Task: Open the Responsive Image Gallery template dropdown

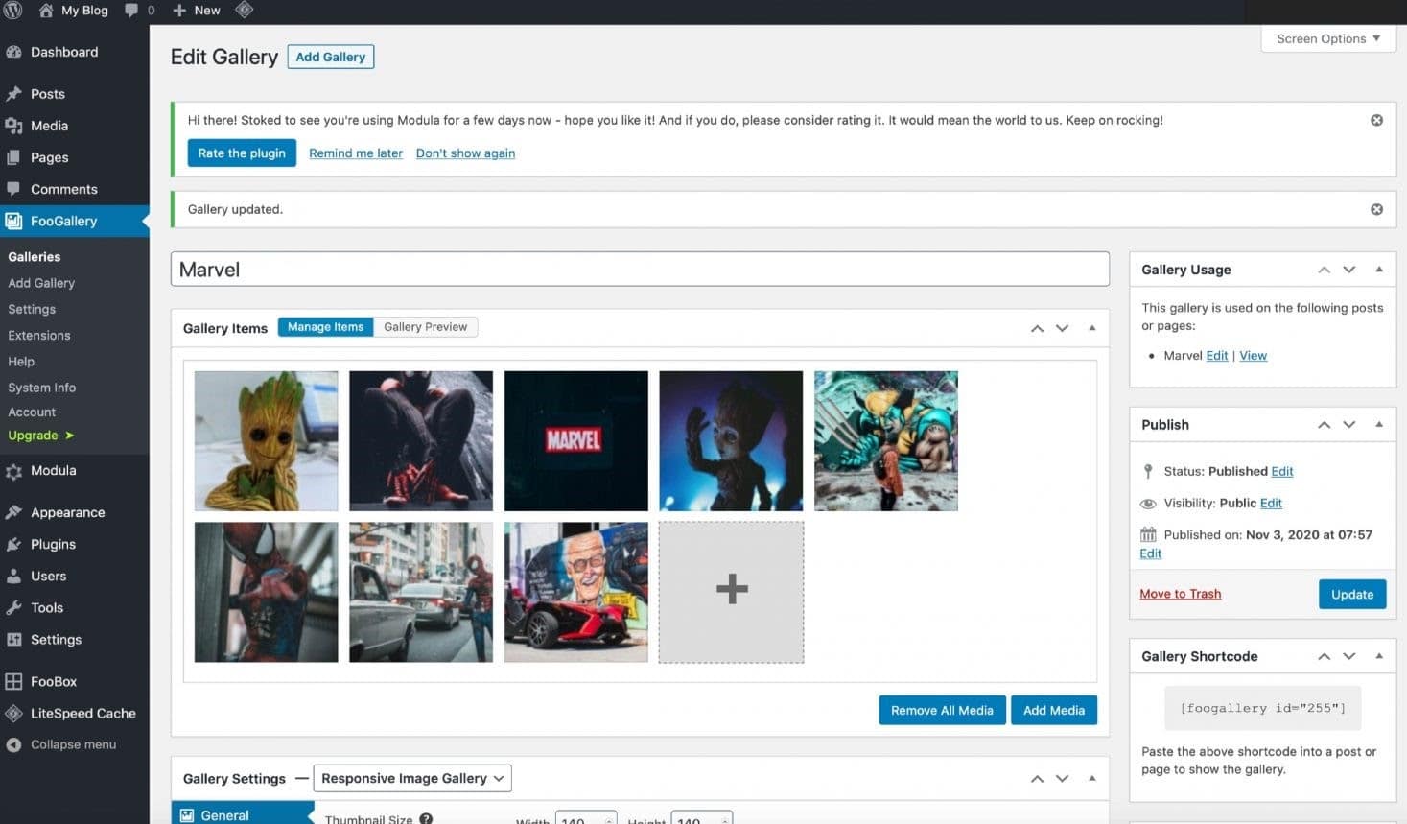Action: tap(412, 778)
